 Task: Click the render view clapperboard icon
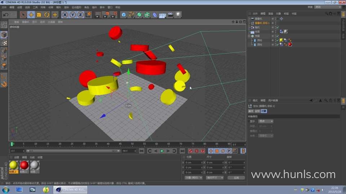pos(97,15)
